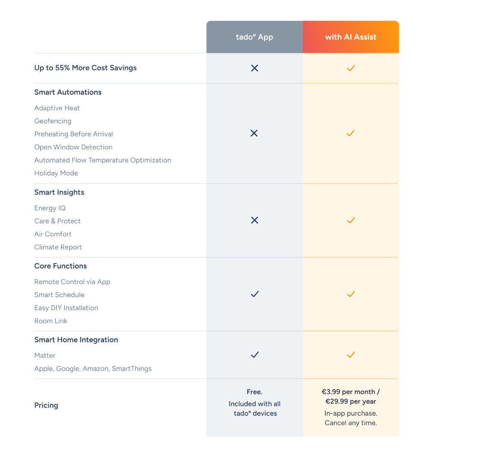This screenshot has height=458, width=479.
Task: Click Open Window Detection feature text
Action: coord(73,147)
